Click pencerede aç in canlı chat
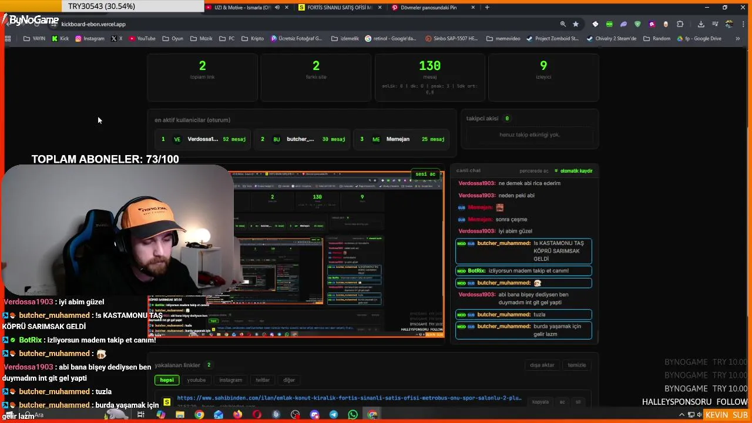This screenshot has height=423, width=752. pyautogui.click(x=533, y=171)
